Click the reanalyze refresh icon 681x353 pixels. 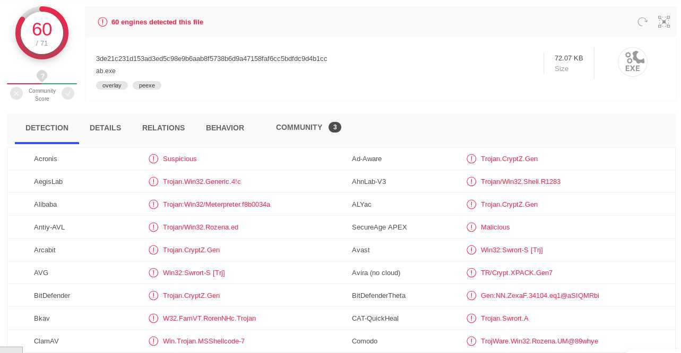(642, 22)
